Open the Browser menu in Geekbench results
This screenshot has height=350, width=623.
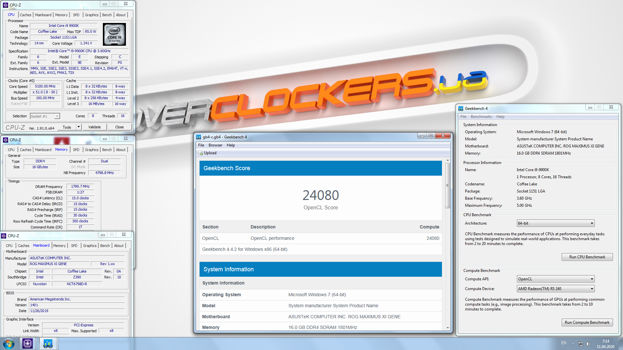(x=215, y=145)
